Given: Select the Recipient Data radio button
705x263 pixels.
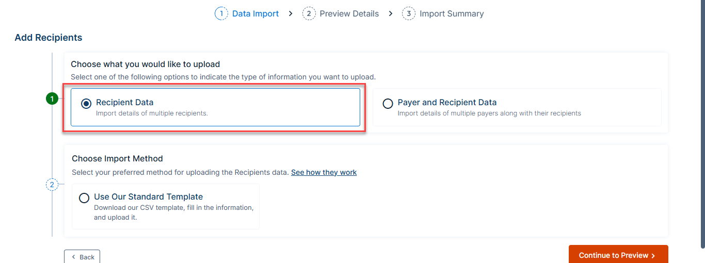Looking at the screenshot, I should pos(86,104).
